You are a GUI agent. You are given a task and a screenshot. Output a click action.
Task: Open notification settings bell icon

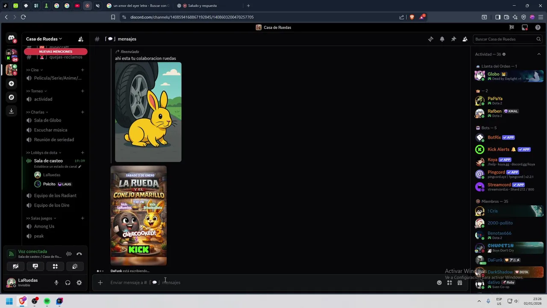pyautogui.click(x=442, y=39)
